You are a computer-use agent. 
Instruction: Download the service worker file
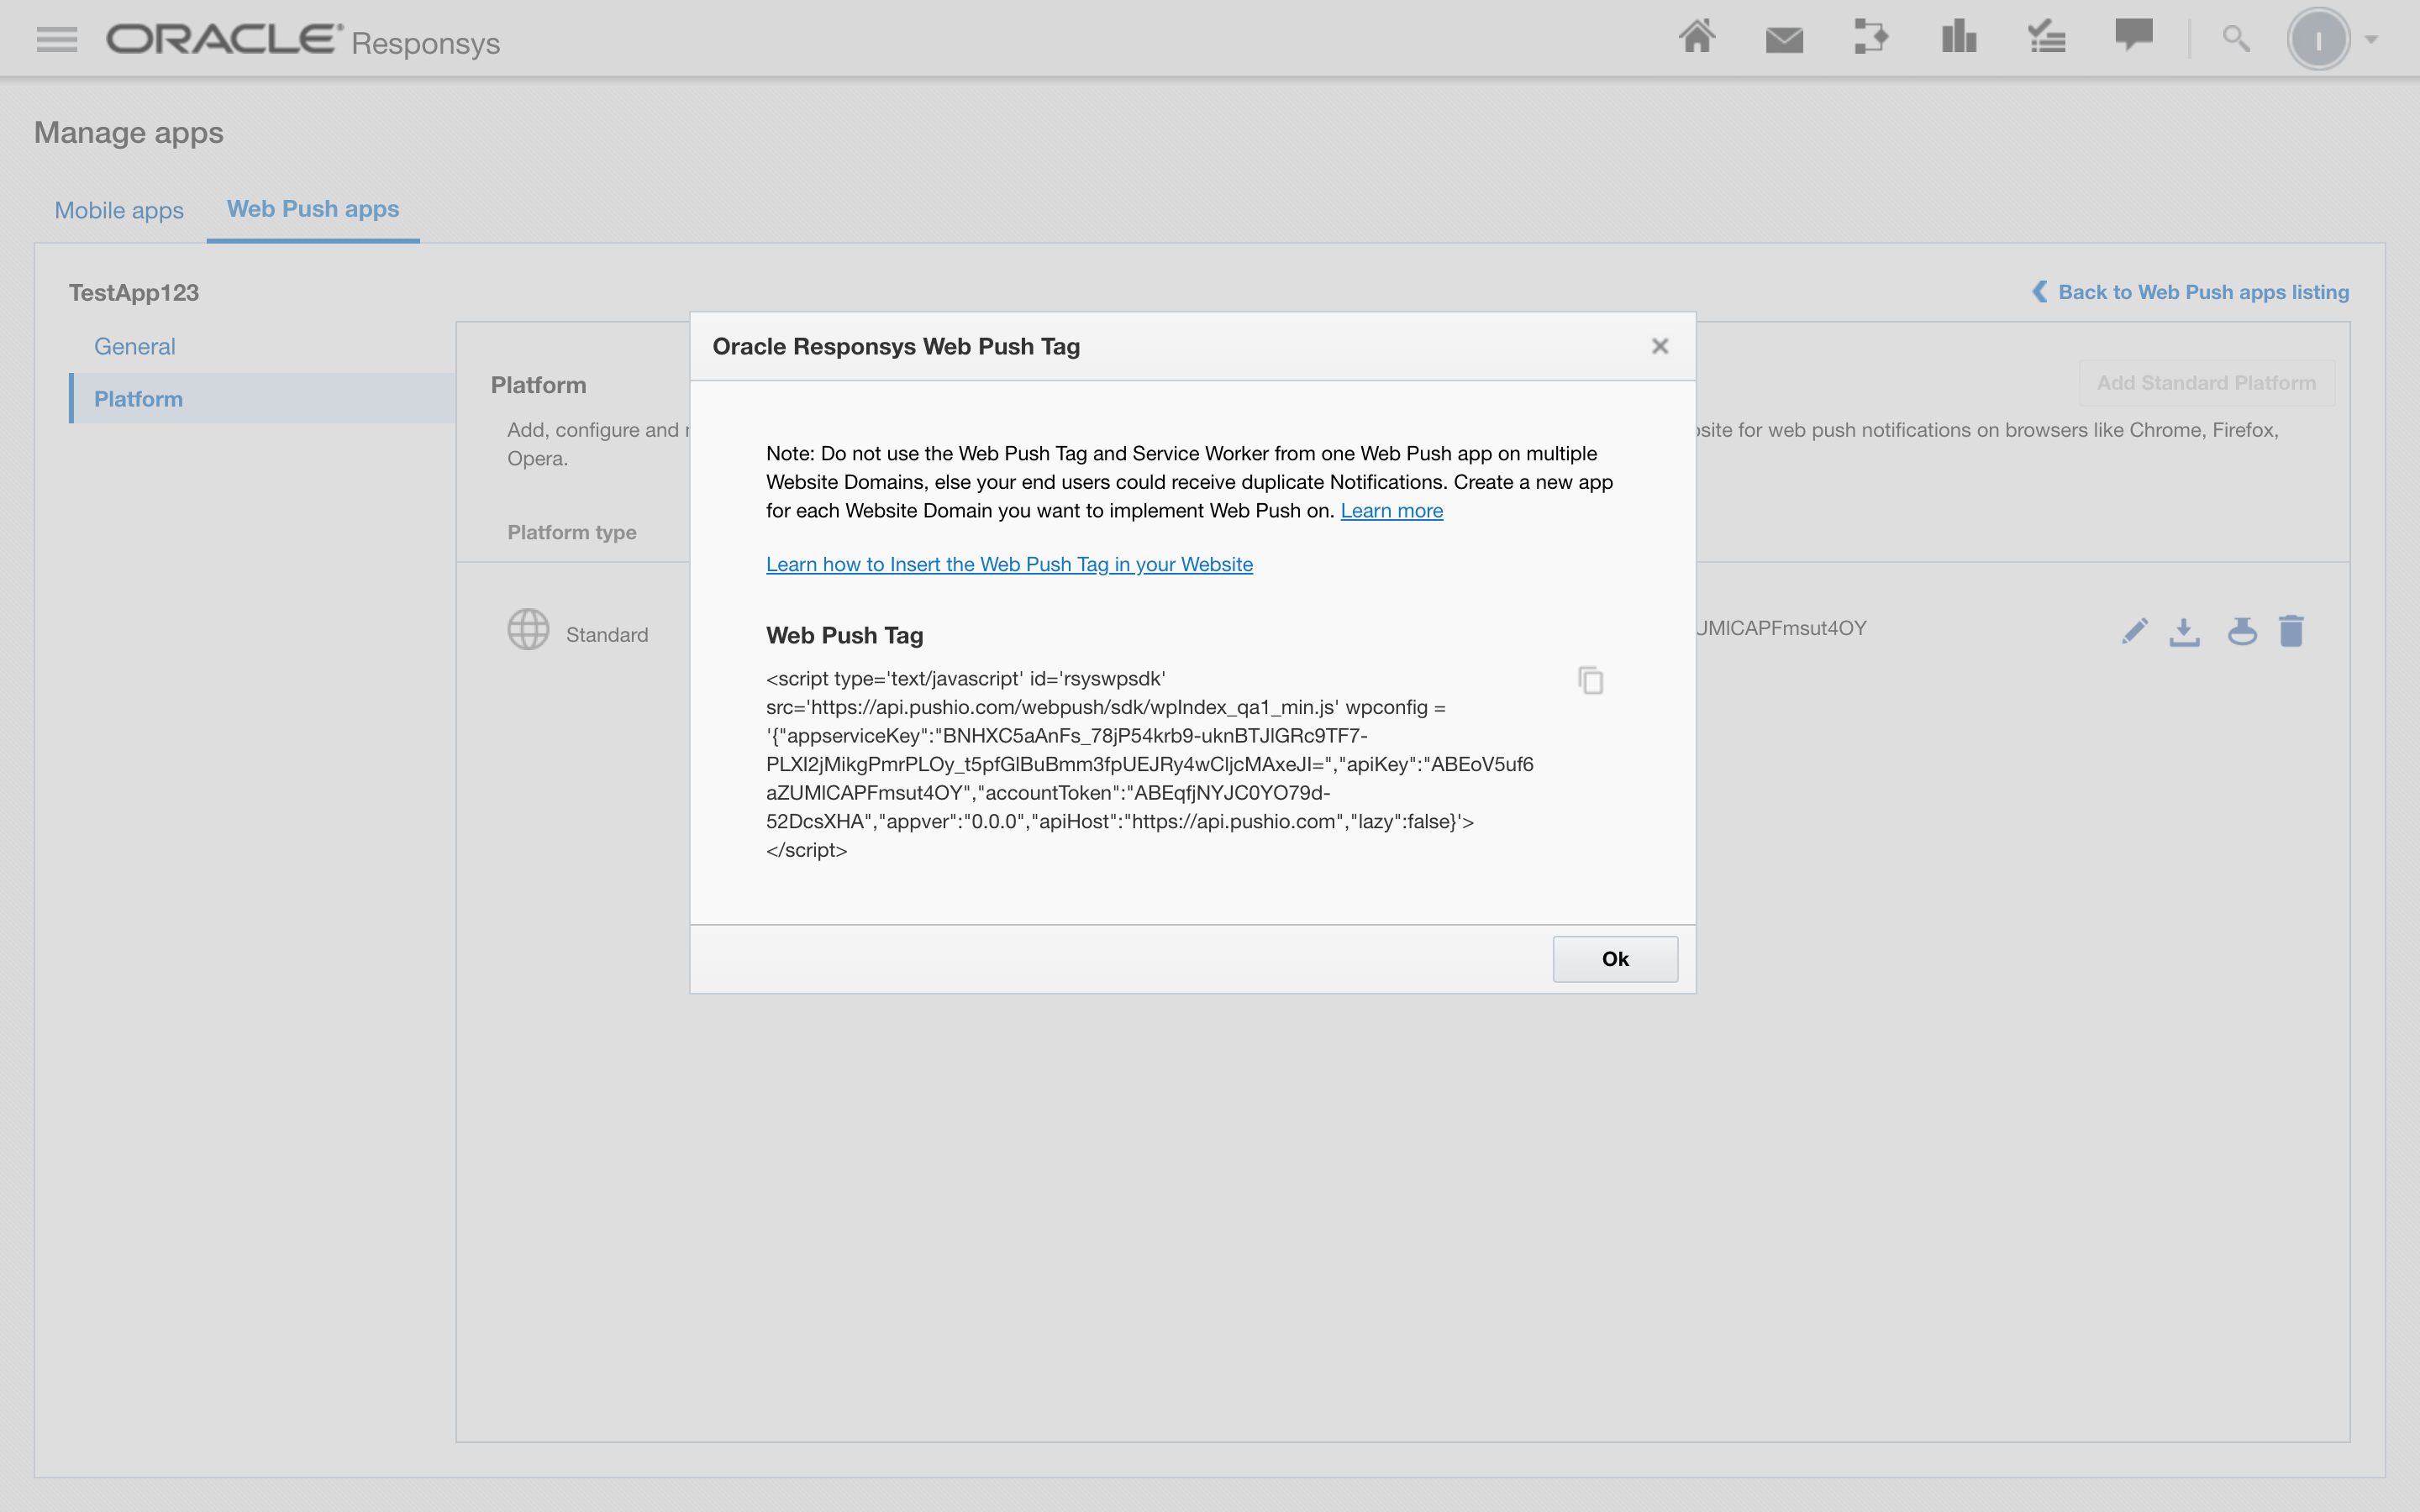pos(2186,630)
